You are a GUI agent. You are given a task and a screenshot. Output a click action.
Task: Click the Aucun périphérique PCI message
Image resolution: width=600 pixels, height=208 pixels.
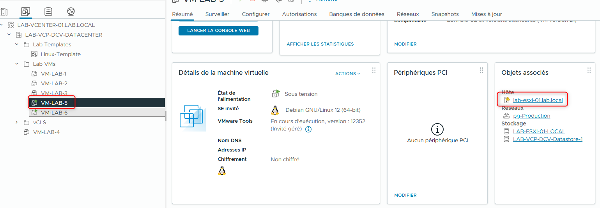[437, 141]
